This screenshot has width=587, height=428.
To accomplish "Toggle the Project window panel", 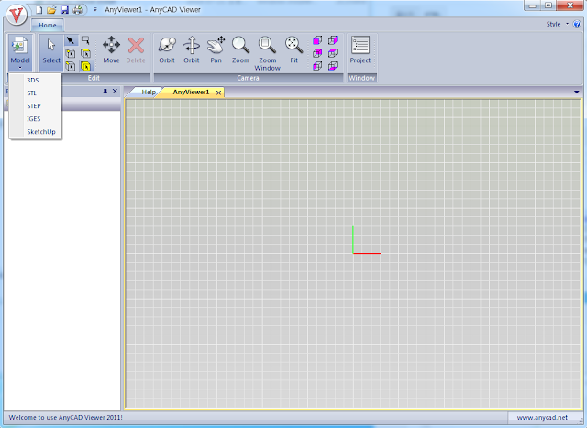I will coord(360,49).
